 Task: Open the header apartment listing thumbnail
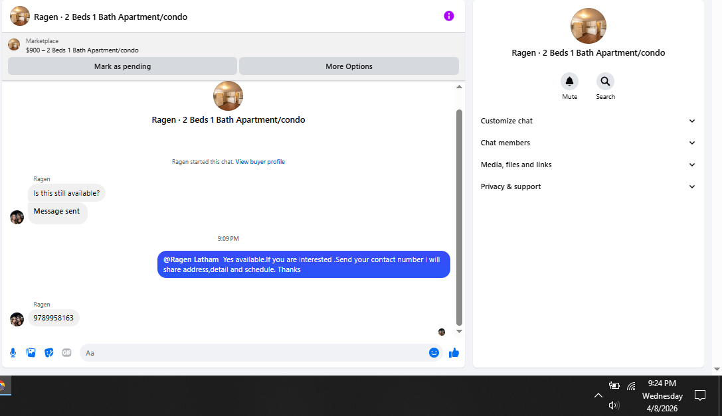pyautogui.click(x=20, y=16)
